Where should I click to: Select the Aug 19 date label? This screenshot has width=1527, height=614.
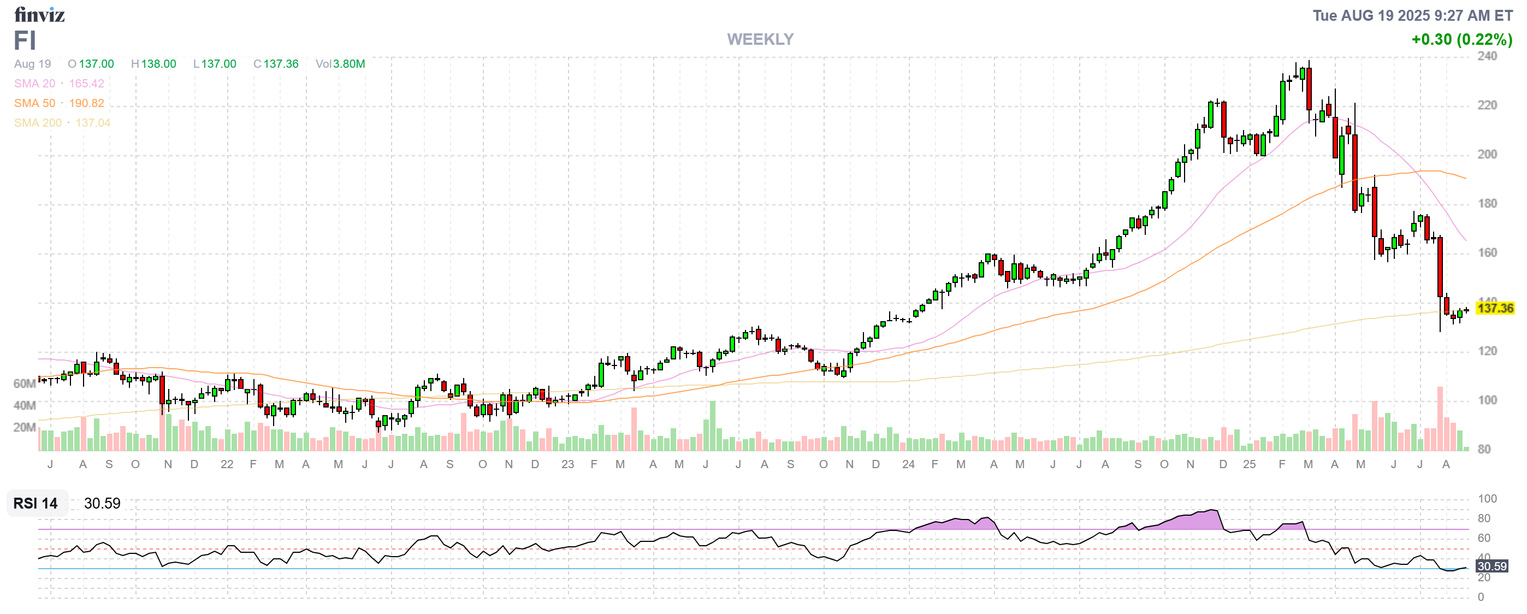(33, 64)
